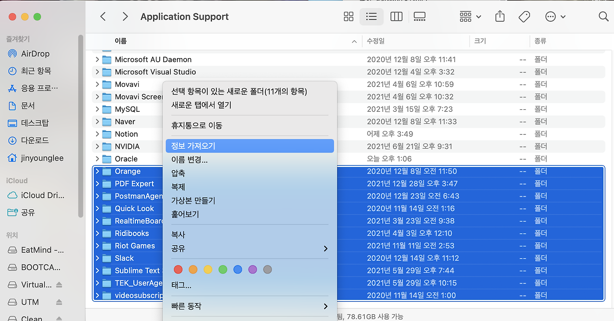The height and width of the screenshot is (321, 614).
Task: Apply the orange tag color
Action: [x=193, y=270]
